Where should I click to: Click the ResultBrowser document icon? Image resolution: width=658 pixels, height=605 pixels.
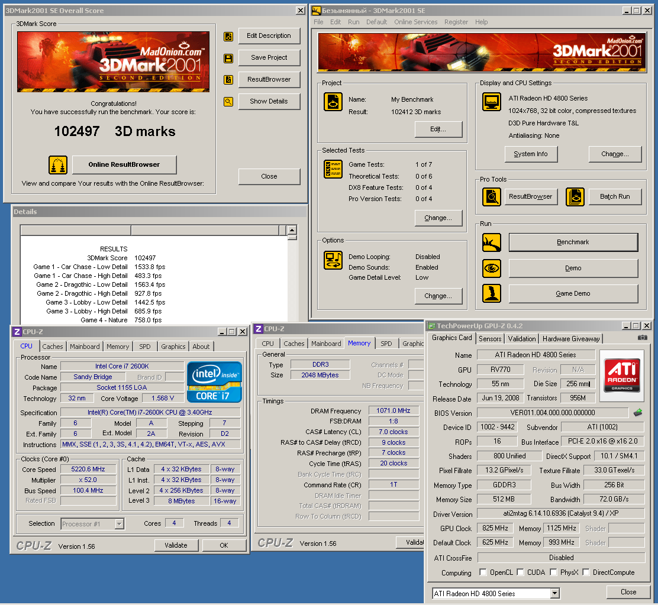tap(228, 80)
